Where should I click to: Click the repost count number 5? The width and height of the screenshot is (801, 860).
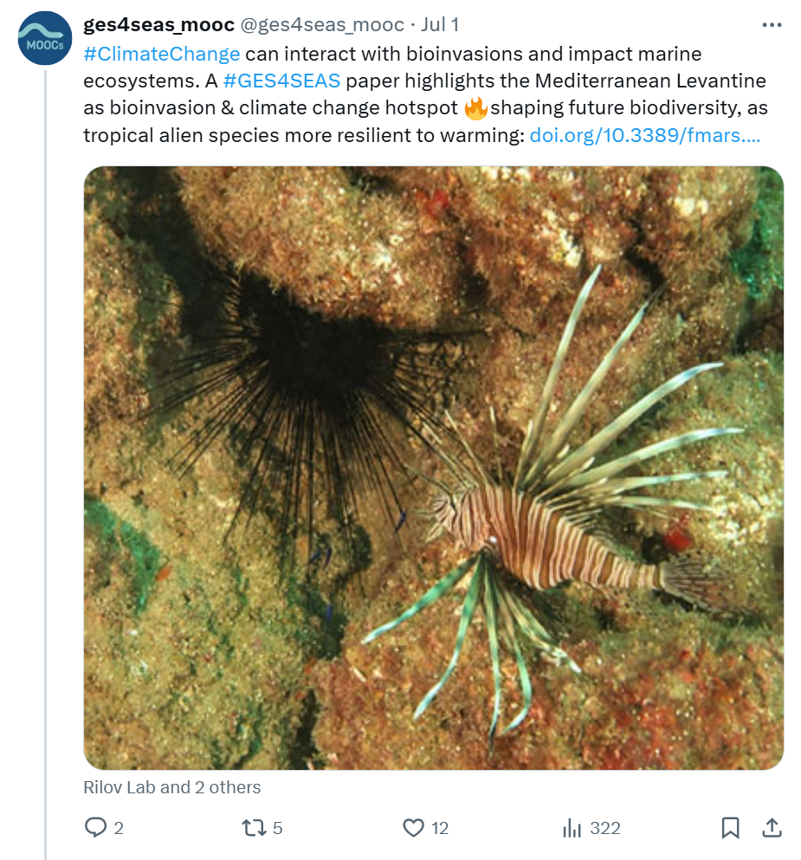[x=278, y=828]
